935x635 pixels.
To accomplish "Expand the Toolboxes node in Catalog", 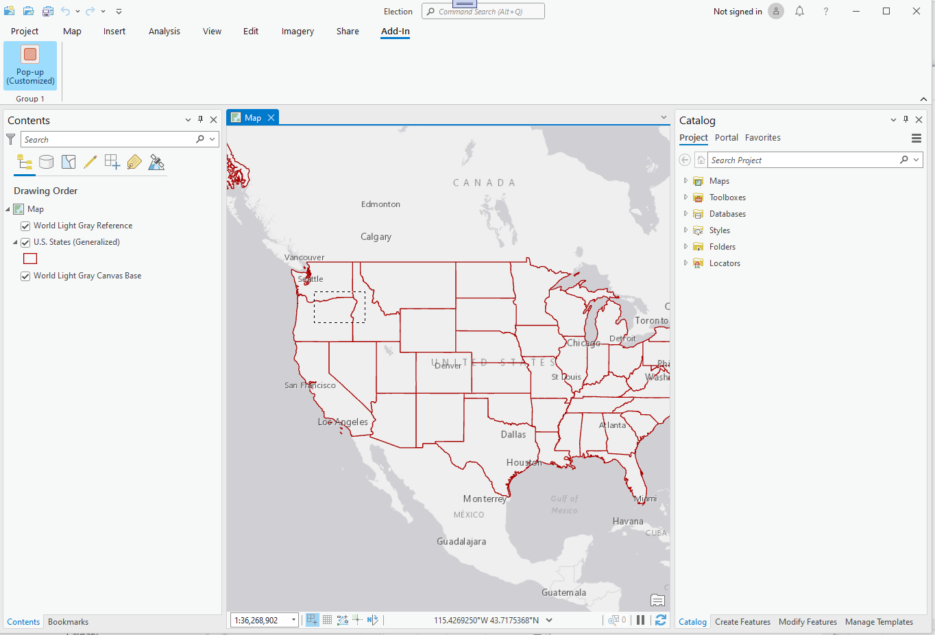I will (x=685, y=197).
